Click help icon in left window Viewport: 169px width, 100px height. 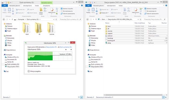pos(82,5)
